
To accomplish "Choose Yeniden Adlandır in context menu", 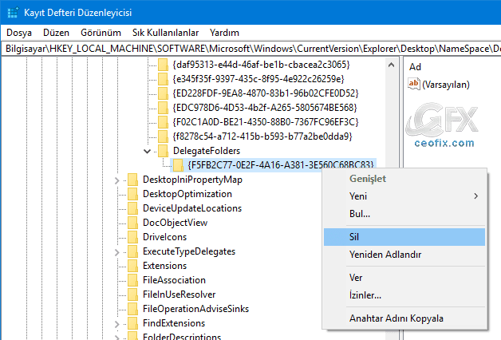I will point(404,255).
